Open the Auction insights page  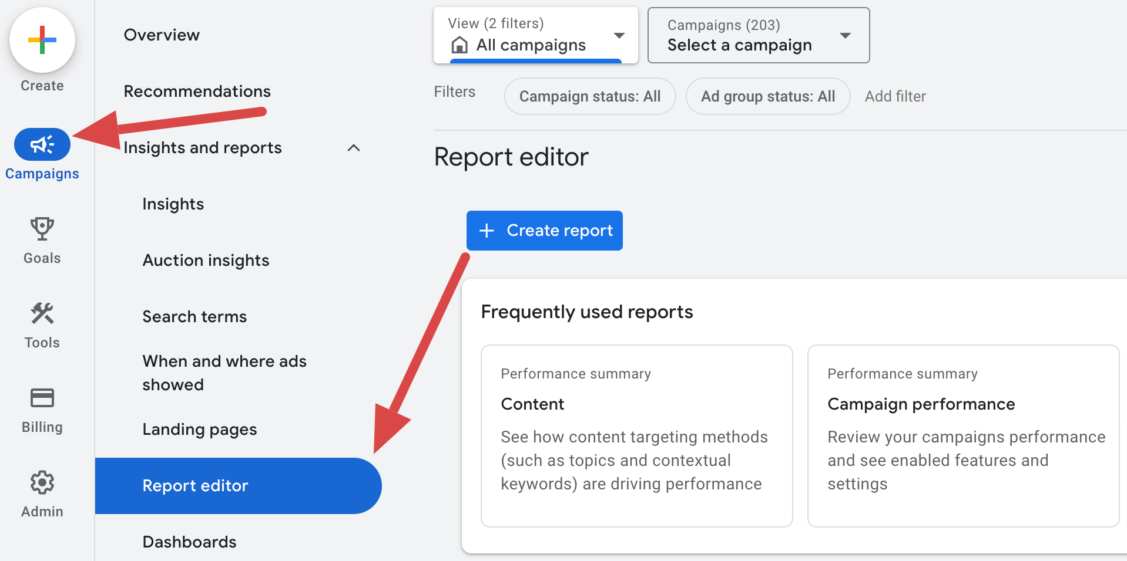[206, 261]
